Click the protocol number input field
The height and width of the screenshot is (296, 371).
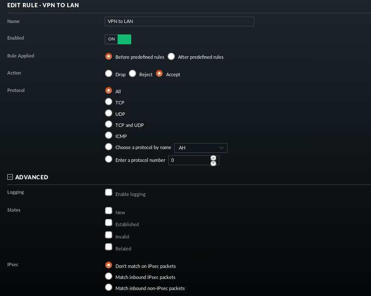click(x=189, y=160)
